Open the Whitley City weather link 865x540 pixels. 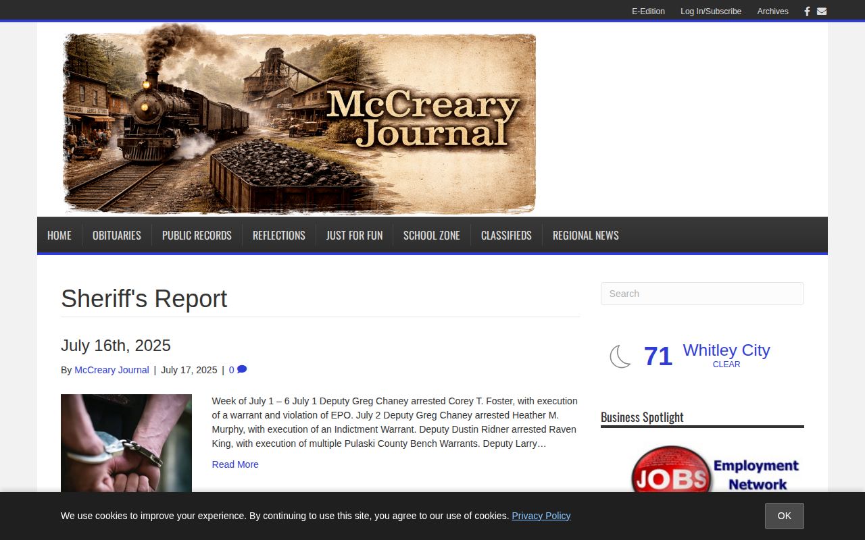[726, 350]
